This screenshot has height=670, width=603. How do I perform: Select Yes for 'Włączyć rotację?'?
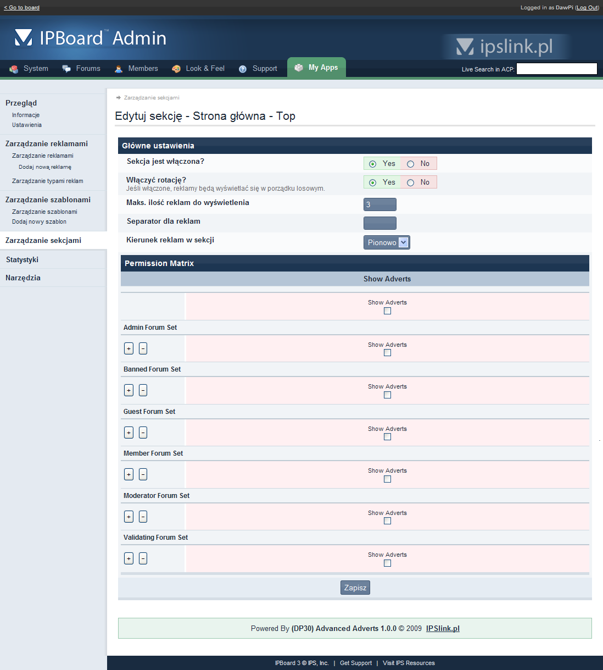pyautogui.click(x=373, y=182)
